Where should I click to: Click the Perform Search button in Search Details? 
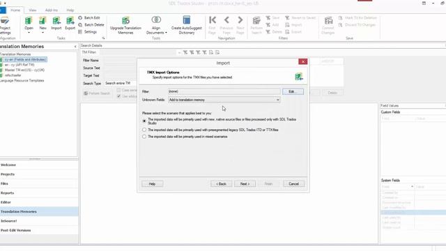97,93
